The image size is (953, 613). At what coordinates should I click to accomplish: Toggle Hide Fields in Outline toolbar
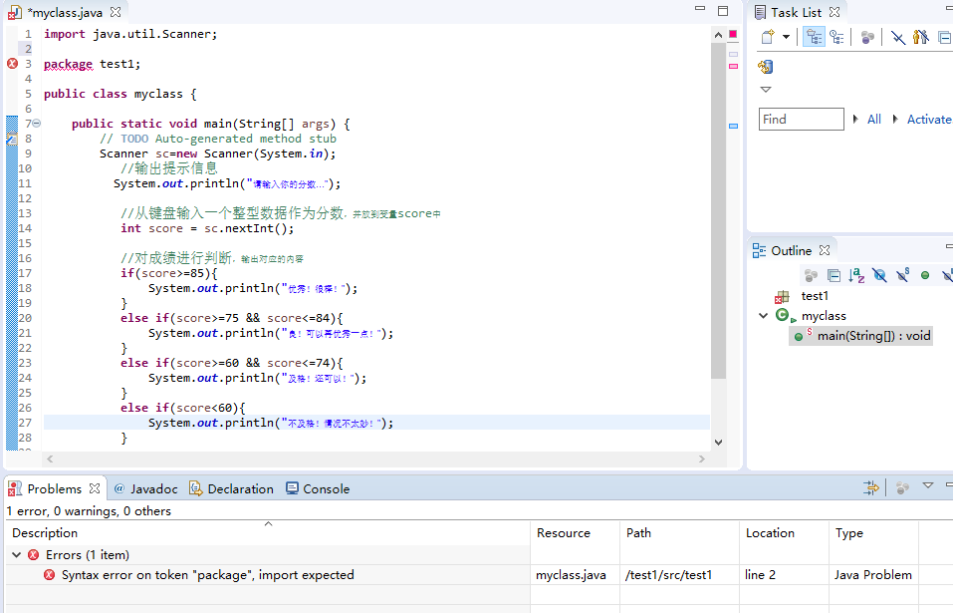[879, 275]
